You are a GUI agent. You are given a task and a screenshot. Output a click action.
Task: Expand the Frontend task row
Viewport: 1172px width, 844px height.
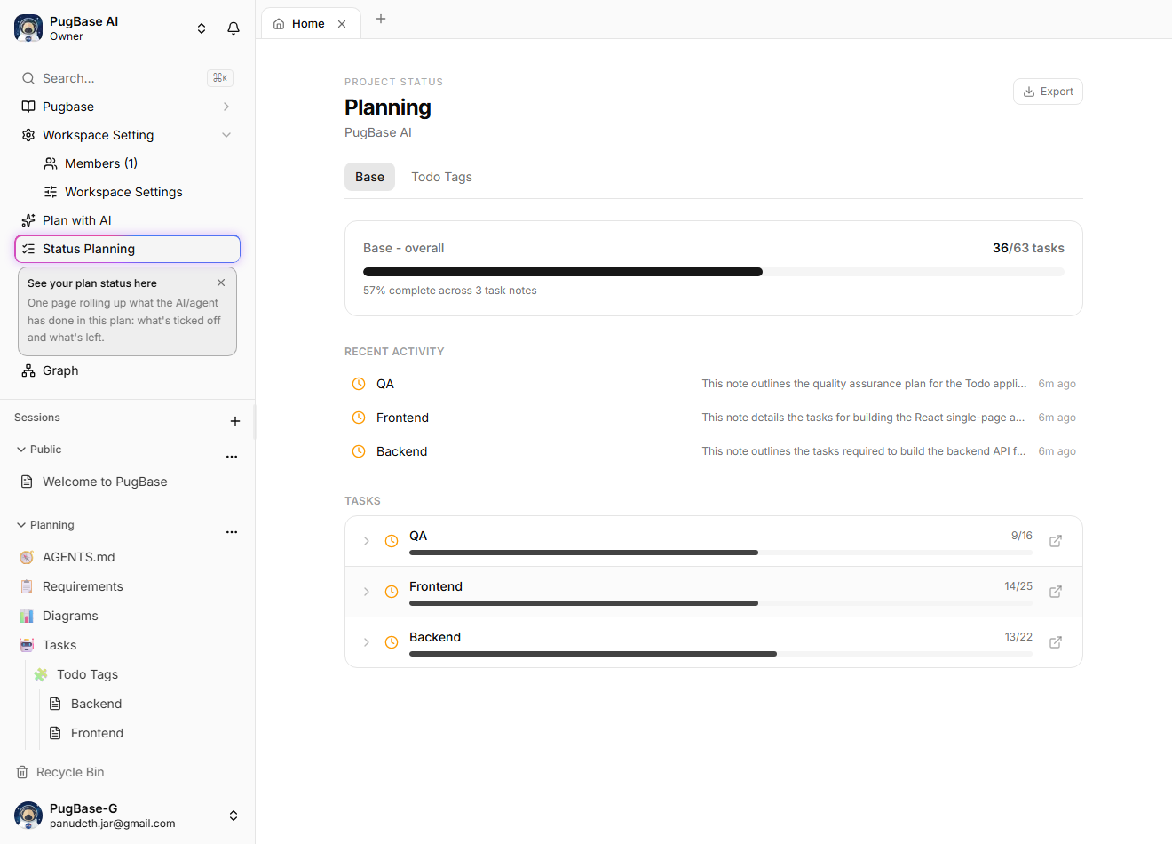(x=367, y=592)
